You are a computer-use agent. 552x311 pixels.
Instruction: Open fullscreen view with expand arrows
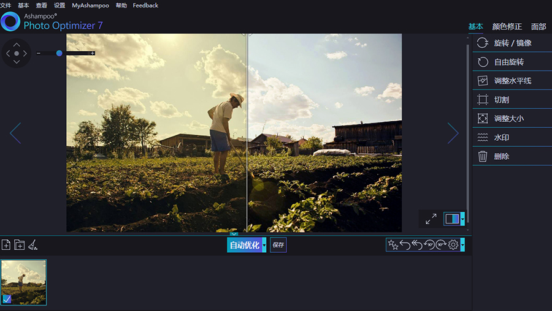coord(431,219)
